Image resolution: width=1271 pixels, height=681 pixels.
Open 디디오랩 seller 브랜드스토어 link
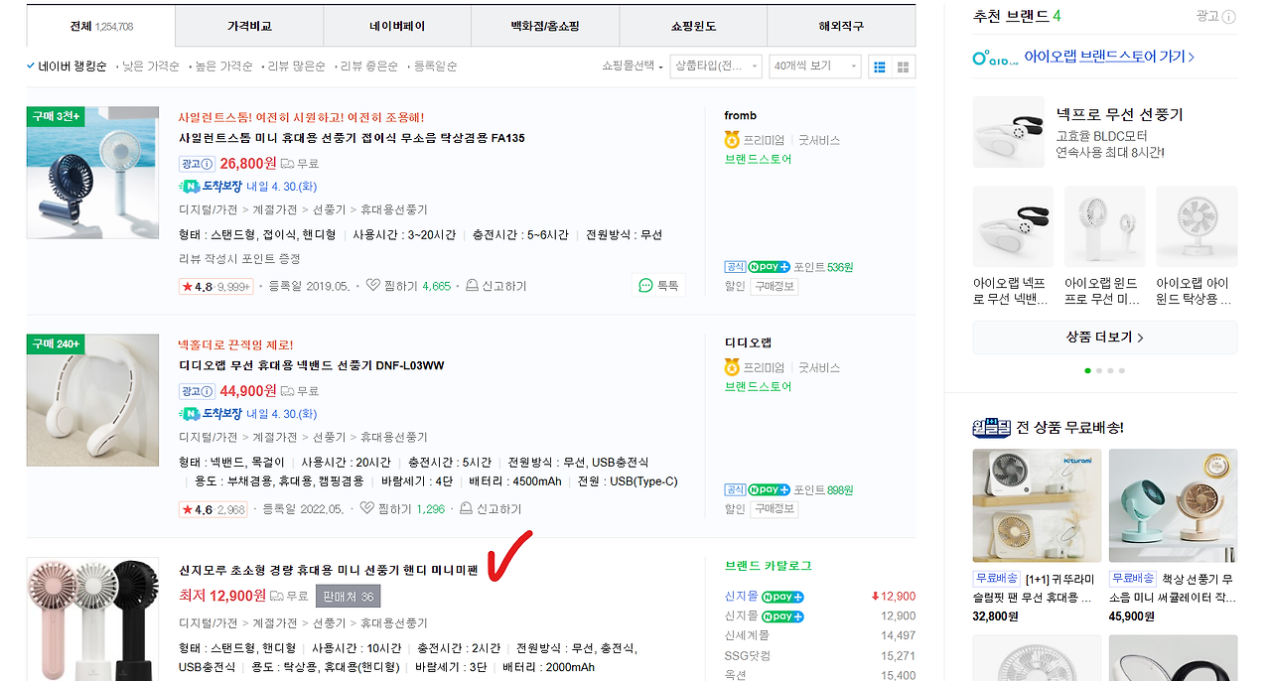pos(758,386)
